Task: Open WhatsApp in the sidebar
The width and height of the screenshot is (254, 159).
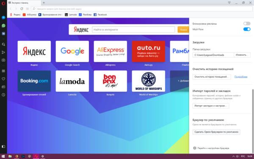Action: [3, 25]
